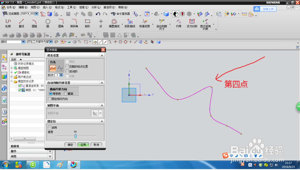Click the Cut scissors icon
Image resolution: width=300 pixels, height=170 pixels.
pos(76,14)
